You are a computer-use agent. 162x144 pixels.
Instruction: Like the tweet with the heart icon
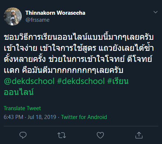point(100,135)
